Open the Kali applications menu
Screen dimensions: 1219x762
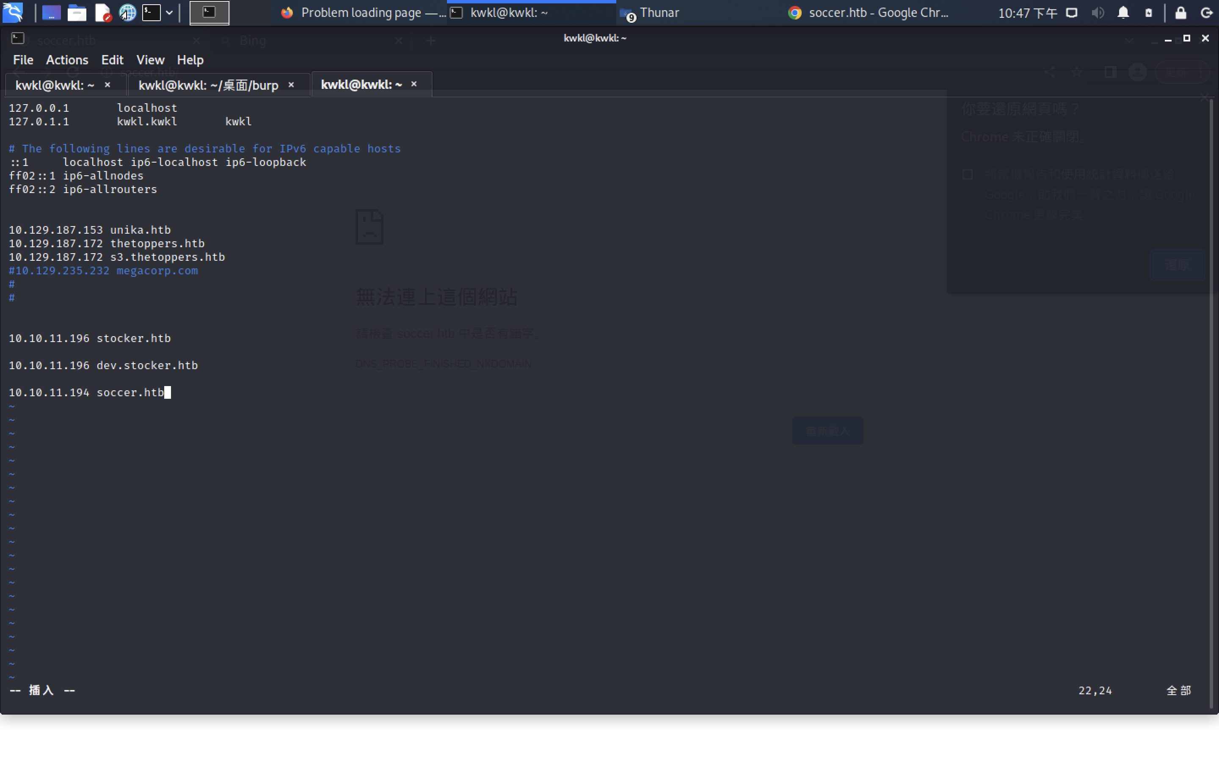click(x=13, y=13)
